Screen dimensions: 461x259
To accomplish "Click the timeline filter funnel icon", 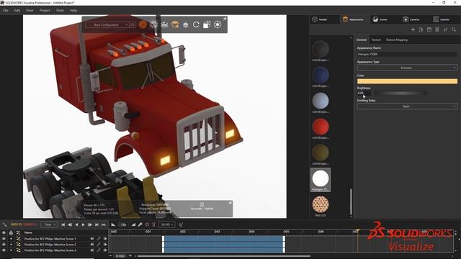I will [x=153, y=224].
